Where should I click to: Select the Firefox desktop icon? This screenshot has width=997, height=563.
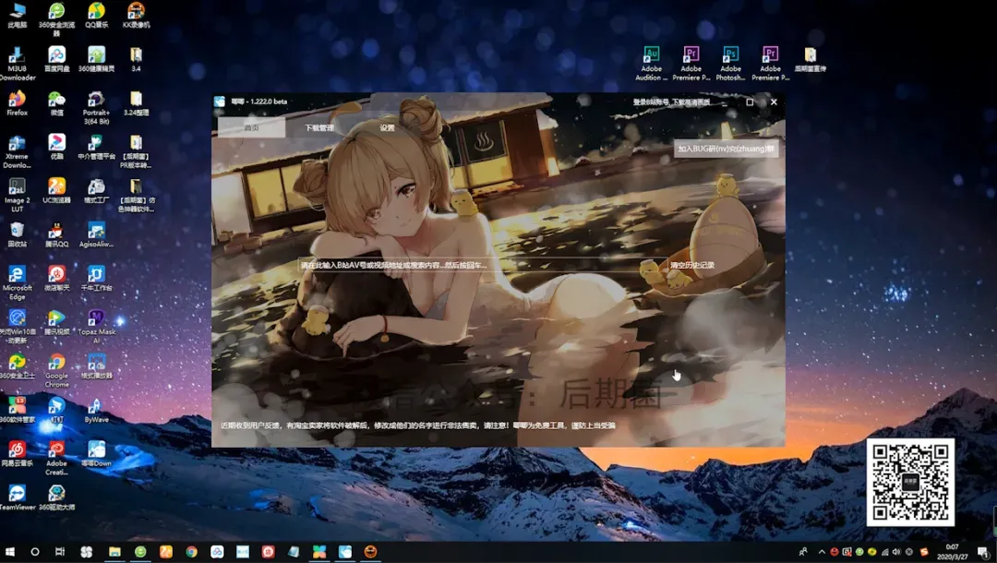(x=18, y=103)
